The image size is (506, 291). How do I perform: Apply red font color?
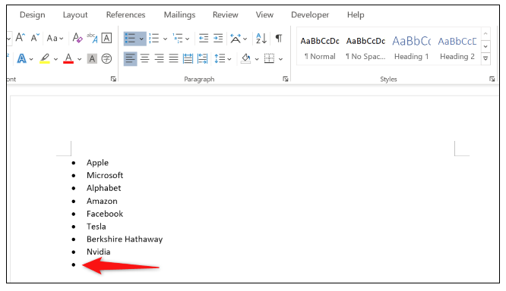[x=68, y=58]
